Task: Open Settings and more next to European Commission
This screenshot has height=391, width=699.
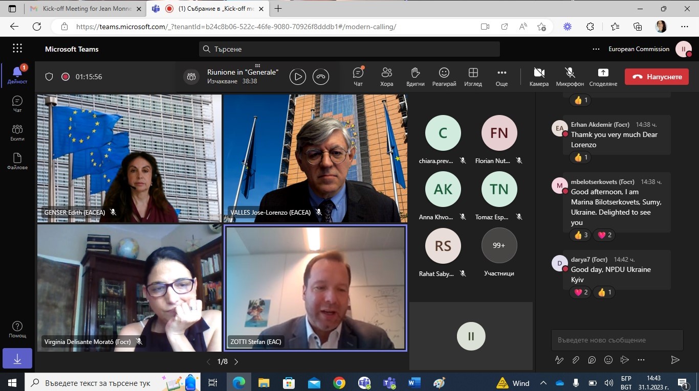Action: (x=596, y=49)
